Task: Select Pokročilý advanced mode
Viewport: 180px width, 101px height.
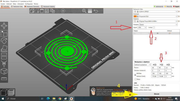Action: 168,7
